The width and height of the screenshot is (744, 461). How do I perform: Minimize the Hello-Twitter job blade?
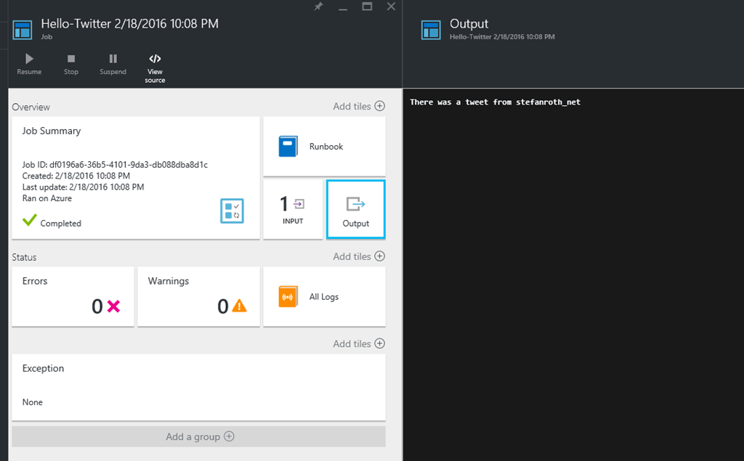pos(343,9)
